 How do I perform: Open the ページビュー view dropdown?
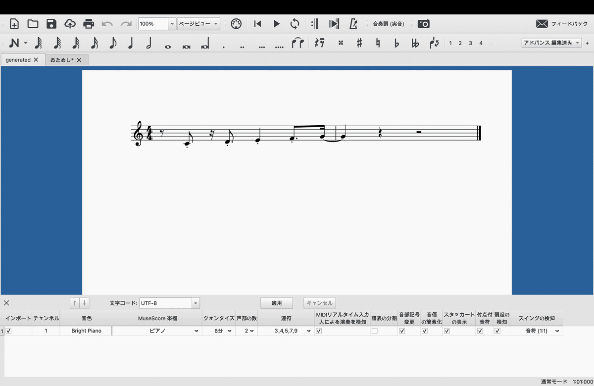pos(198,23)
